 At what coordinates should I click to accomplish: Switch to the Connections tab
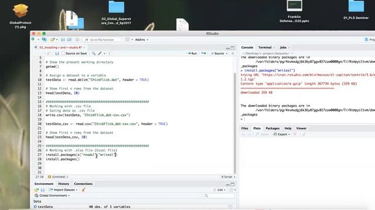point(83,184)
